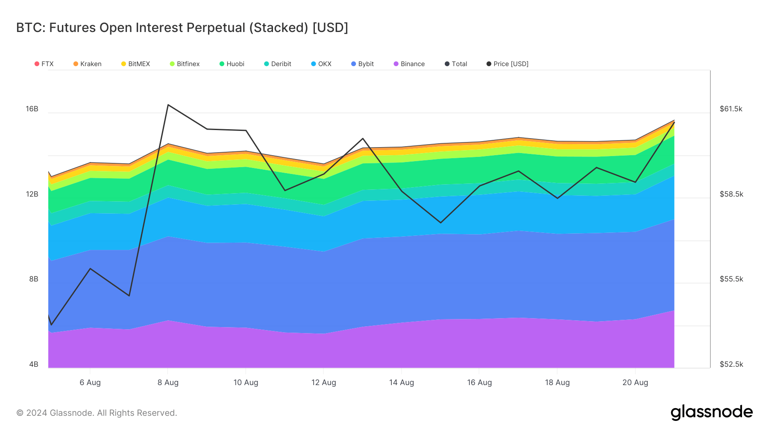This screenshot has height=432, width=769.
Task: Click the 8 Aug x-axis label
Action: [x=168, y=383]
